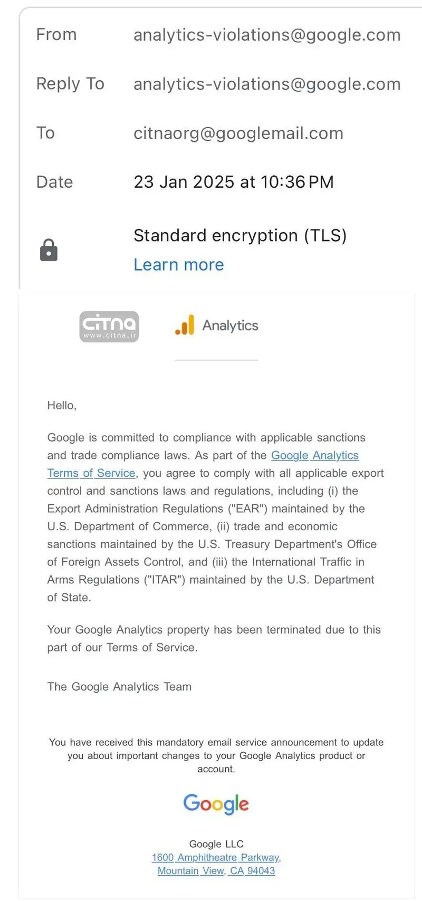
Task: Click the From field label
Action: point(56,35)
